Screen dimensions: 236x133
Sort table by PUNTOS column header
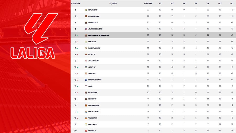(x=148, y=3)
